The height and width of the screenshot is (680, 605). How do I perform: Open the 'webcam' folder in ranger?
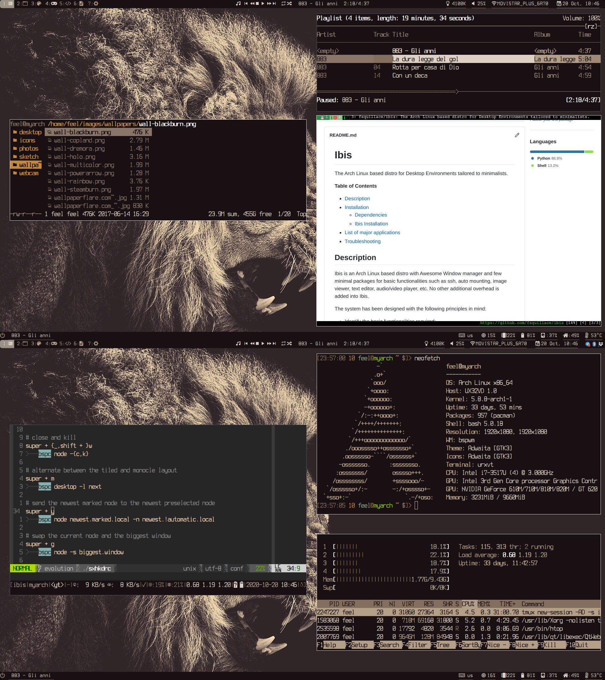point(26,173)
